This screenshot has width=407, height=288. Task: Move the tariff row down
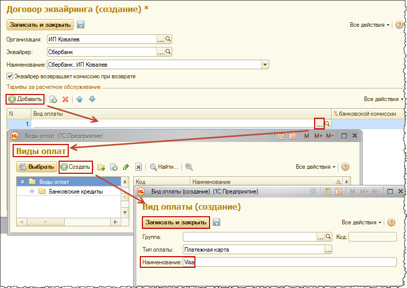[92, 99]
